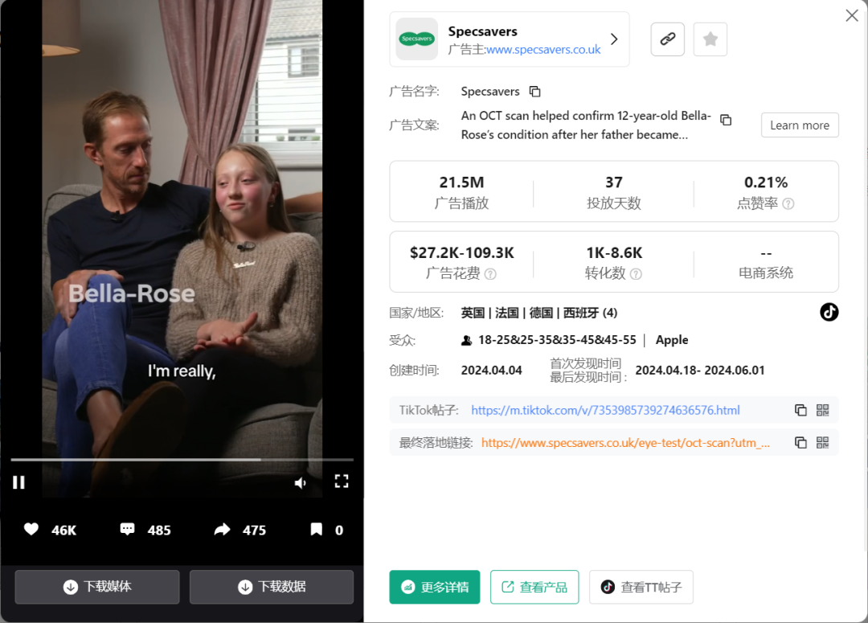
Task: Click the 18-25&25-35&35-45&45-55 age range text
Action: point(557,340)
